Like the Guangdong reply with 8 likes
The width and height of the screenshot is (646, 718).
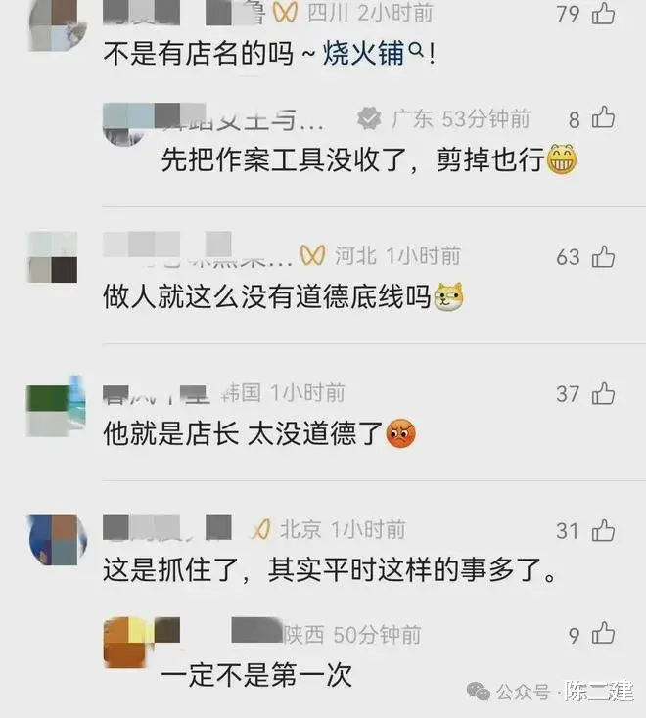click(603, 117)
